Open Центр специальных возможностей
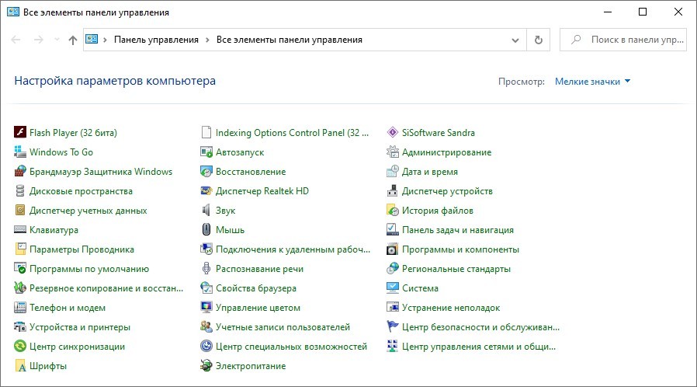697x387 pixels. [291, 347]
